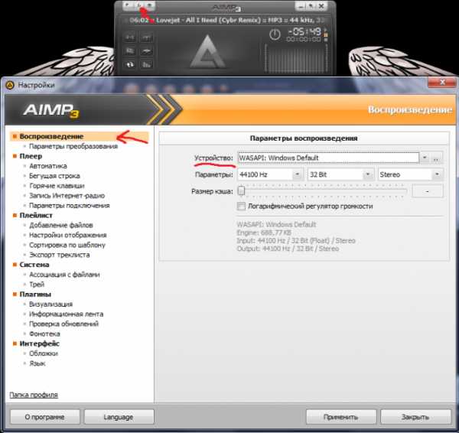The height and width of the screenshot is (433, 459).
Task: Click the WASAPI: Windows Default device field
Action: pos(328,158)
